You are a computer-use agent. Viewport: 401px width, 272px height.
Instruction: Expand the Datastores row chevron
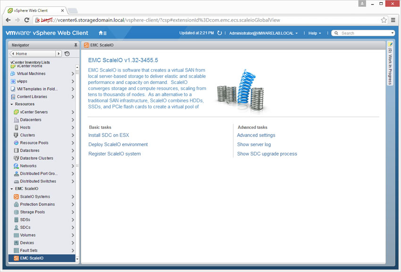(x=73, y=150)
